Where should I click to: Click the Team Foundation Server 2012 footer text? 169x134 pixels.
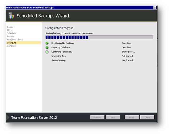click(x=34, y=117)
